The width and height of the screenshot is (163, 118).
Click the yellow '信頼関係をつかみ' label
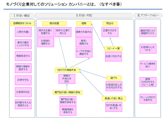point(22,24)
